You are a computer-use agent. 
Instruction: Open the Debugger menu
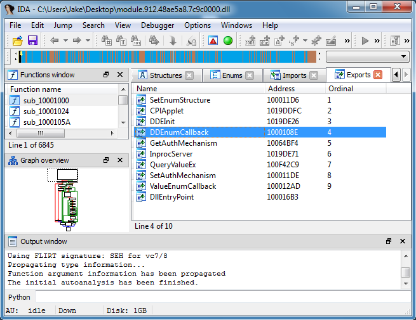158,25
